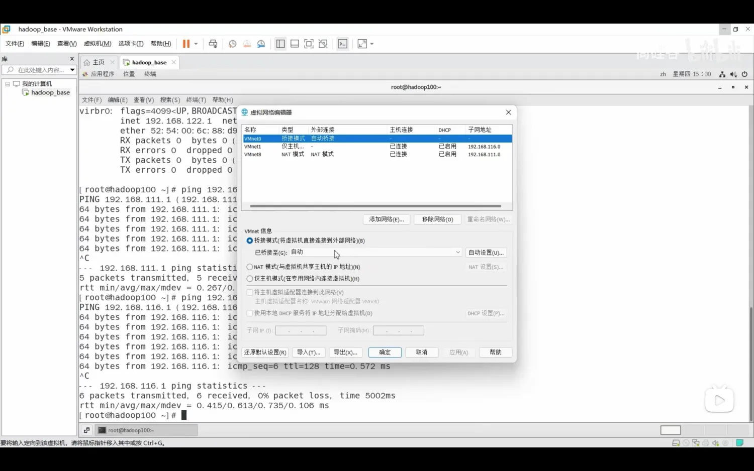Select the bridged mode radio button

[250, 241]
